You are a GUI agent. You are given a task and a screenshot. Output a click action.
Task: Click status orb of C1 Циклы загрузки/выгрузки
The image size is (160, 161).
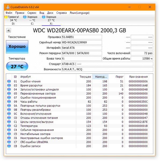pyautogui.click(x=9, y=122)
